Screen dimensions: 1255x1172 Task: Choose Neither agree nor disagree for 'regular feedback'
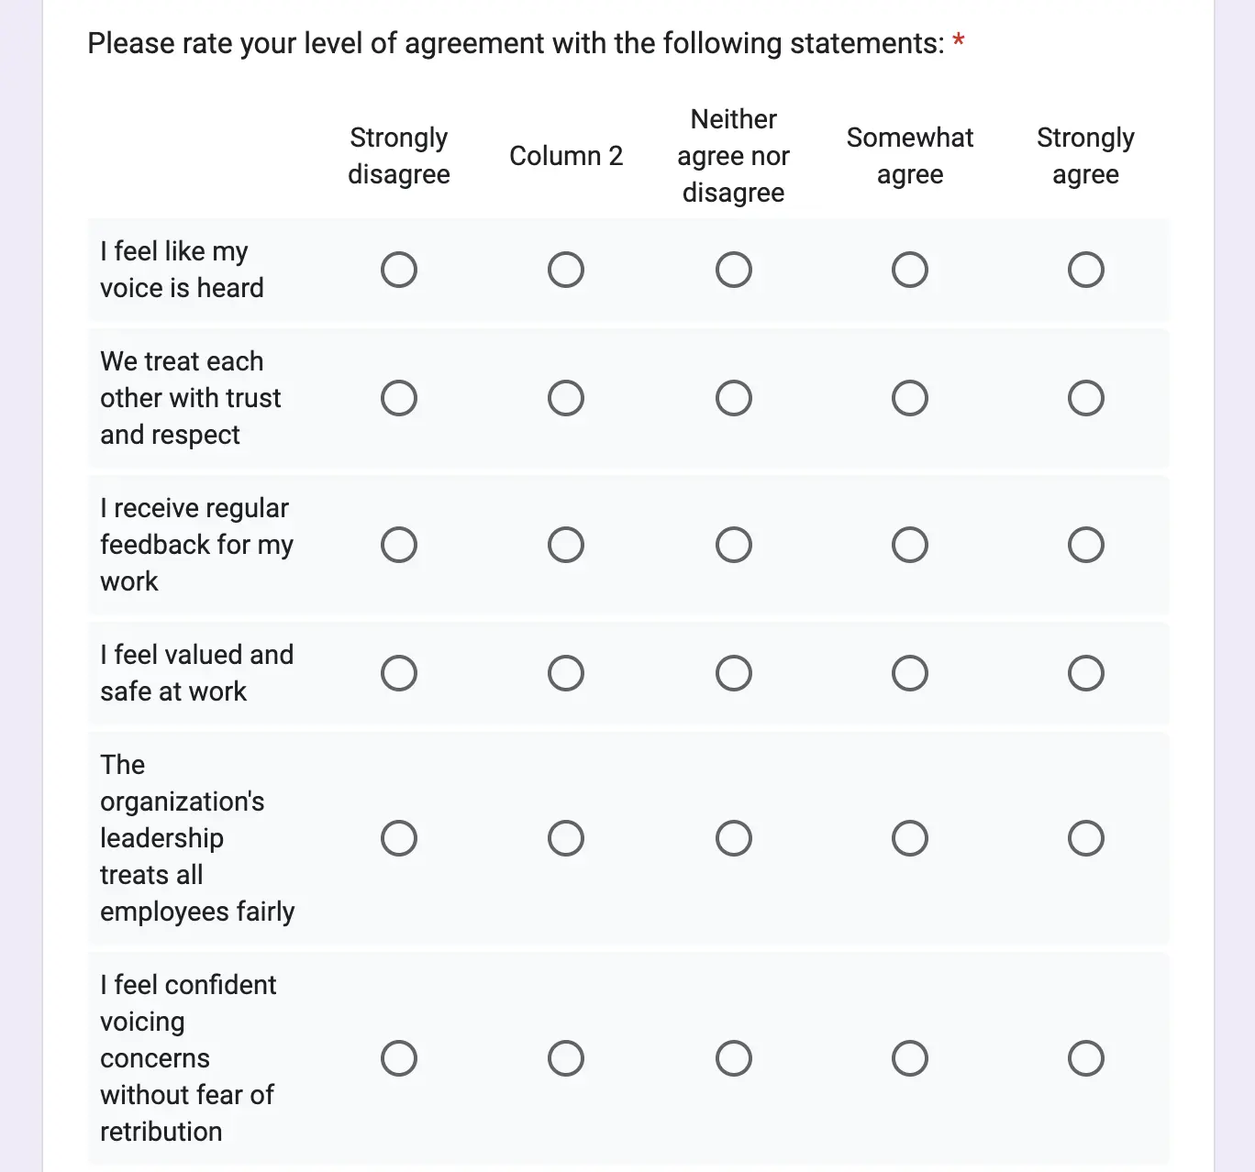click(734, 545)
